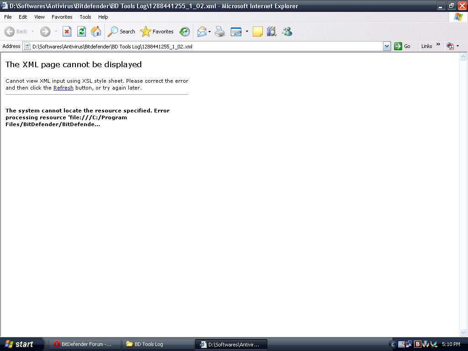Screen dimensions: 468x351
Task: Open the Forward history dropdown arrow
Action: pos(56,32)
